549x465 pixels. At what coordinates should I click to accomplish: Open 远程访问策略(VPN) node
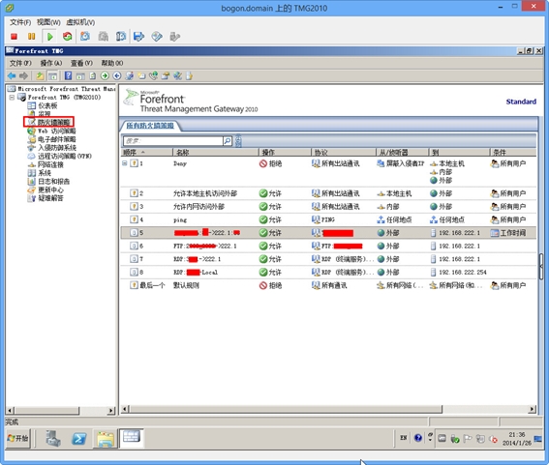[65, 156]
